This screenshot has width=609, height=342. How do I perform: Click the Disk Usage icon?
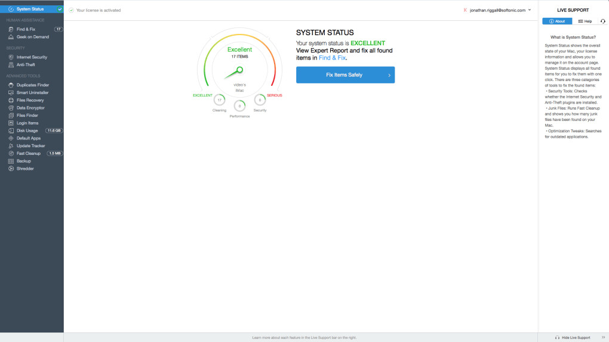(x=11, y=130)
